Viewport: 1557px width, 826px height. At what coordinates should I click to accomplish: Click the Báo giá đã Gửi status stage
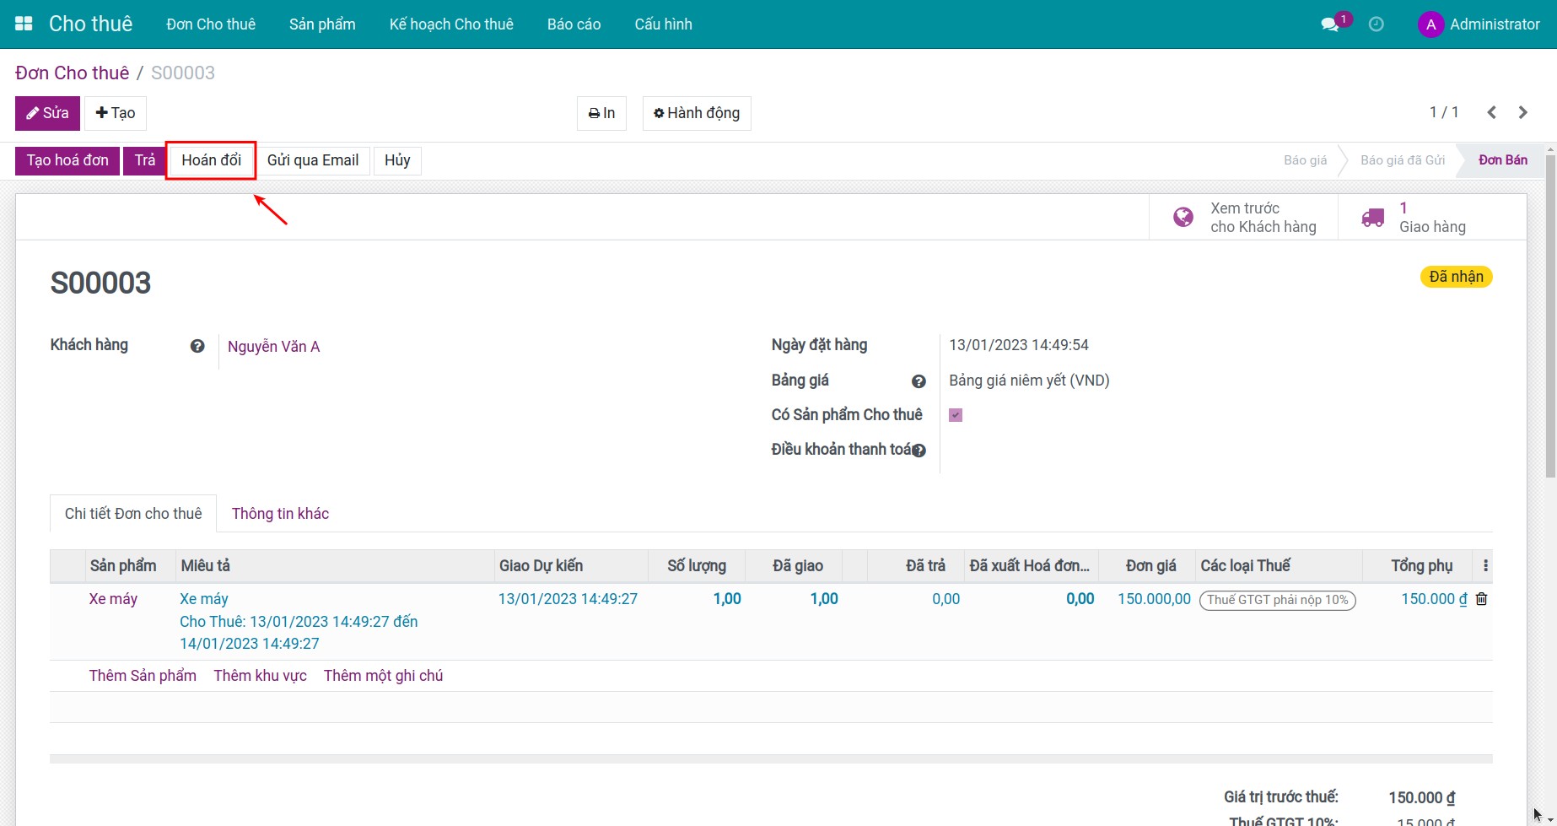coord(1402,160)
